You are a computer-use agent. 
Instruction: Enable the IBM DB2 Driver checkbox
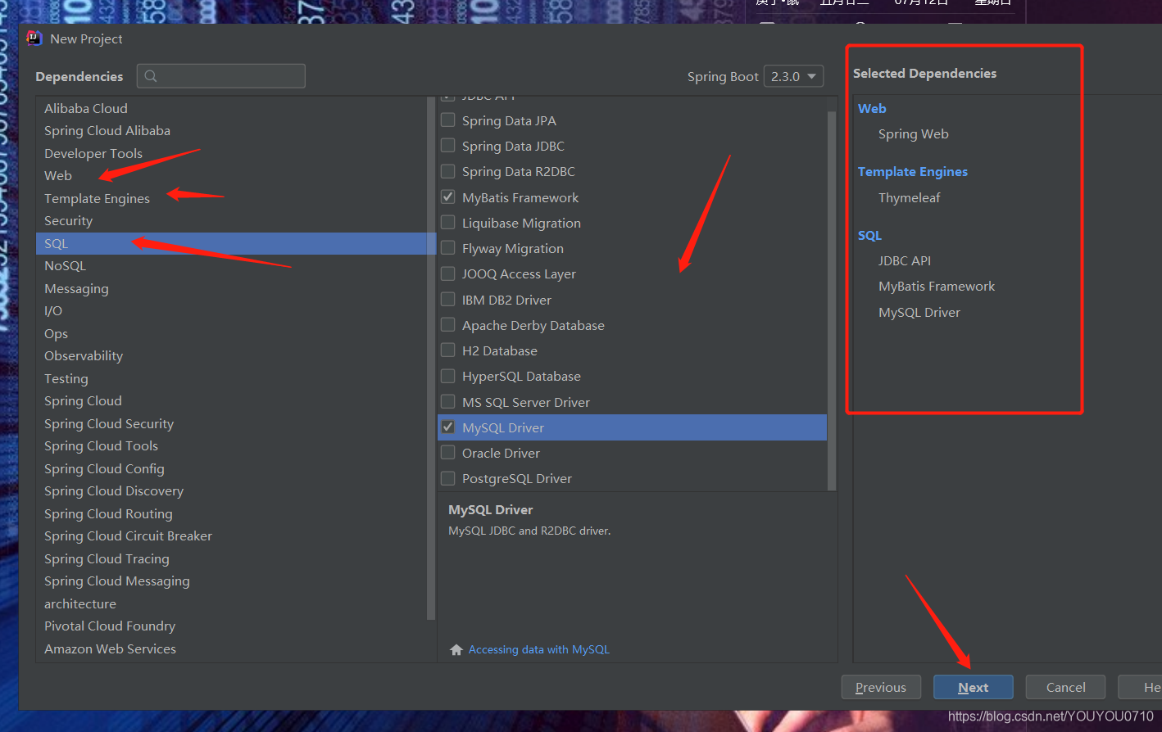click(448, 300)
